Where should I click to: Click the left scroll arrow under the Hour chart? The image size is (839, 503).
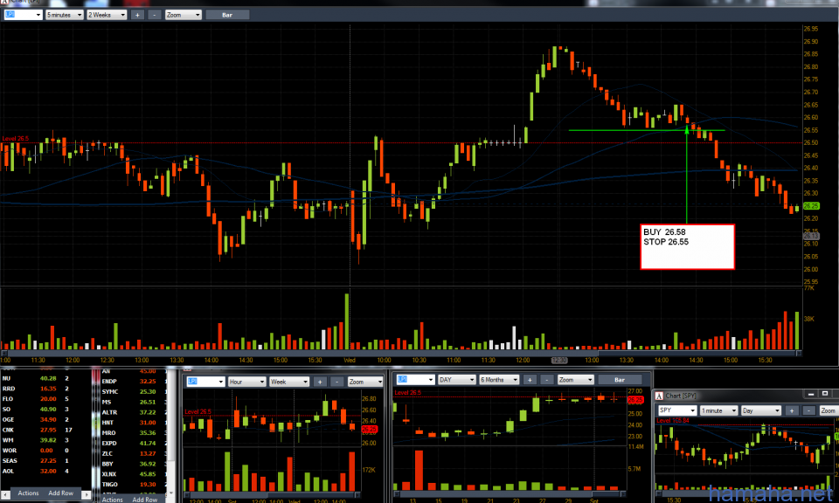[x=185, y=494]
